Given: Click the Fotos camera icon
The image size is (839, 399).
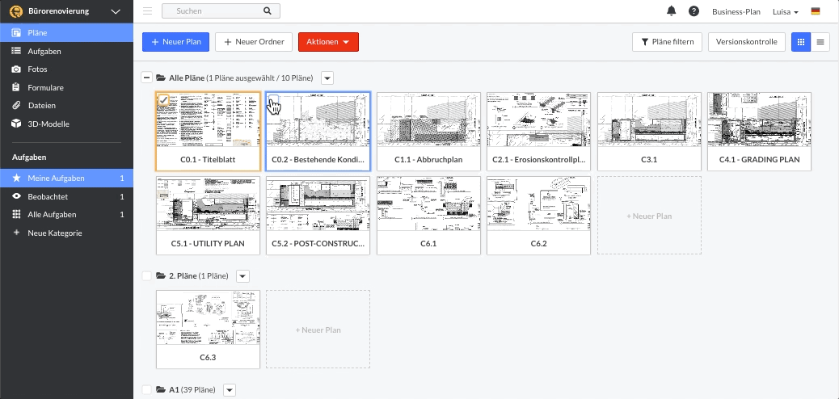Looking at the screenshot, I should (x=17, y=69).
